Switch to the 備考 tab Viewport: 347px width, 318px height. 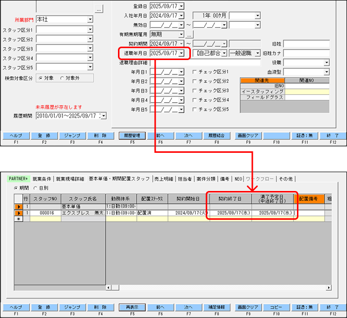point(225,179)
